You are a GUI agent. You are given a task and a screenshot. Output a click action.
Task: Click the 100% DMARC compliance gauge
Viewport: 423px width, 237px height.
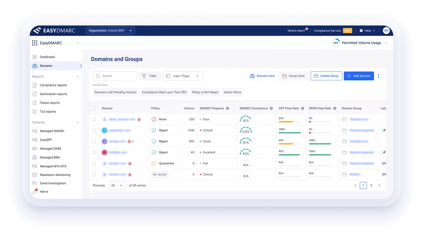tap(246, 130)
